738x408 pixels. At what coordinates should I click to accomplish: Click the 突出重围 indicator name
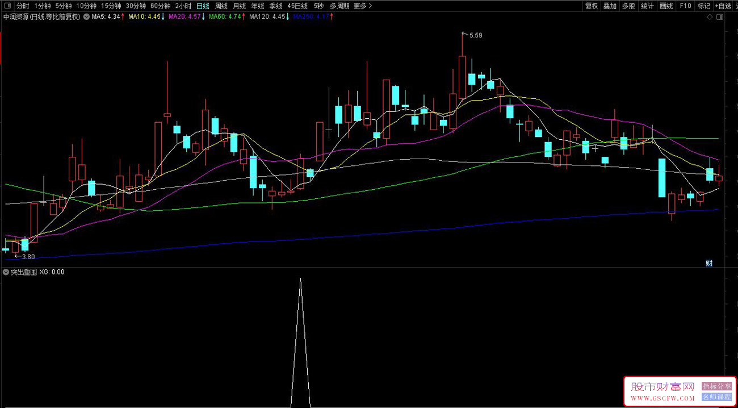point(24,272)
